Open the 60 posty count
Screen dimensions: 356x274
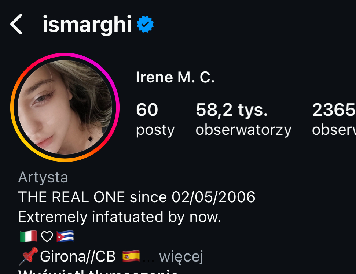point(155,119)
